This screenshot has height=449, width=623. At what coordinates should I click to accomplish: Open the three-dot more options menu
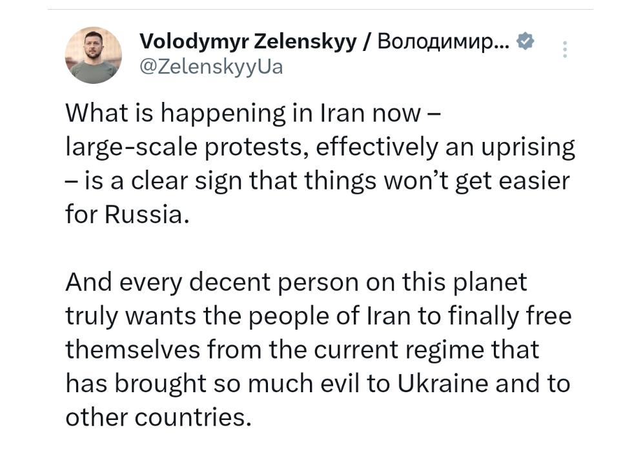point(565,50)
